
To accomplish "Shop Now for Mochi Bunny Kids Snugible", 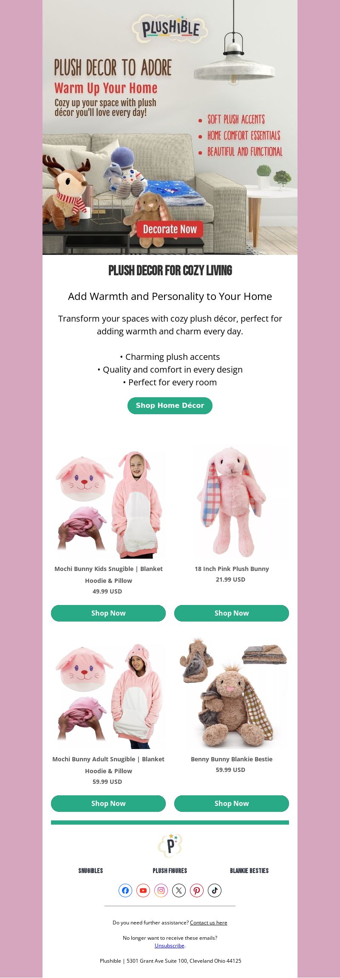I will pos(108,613).
